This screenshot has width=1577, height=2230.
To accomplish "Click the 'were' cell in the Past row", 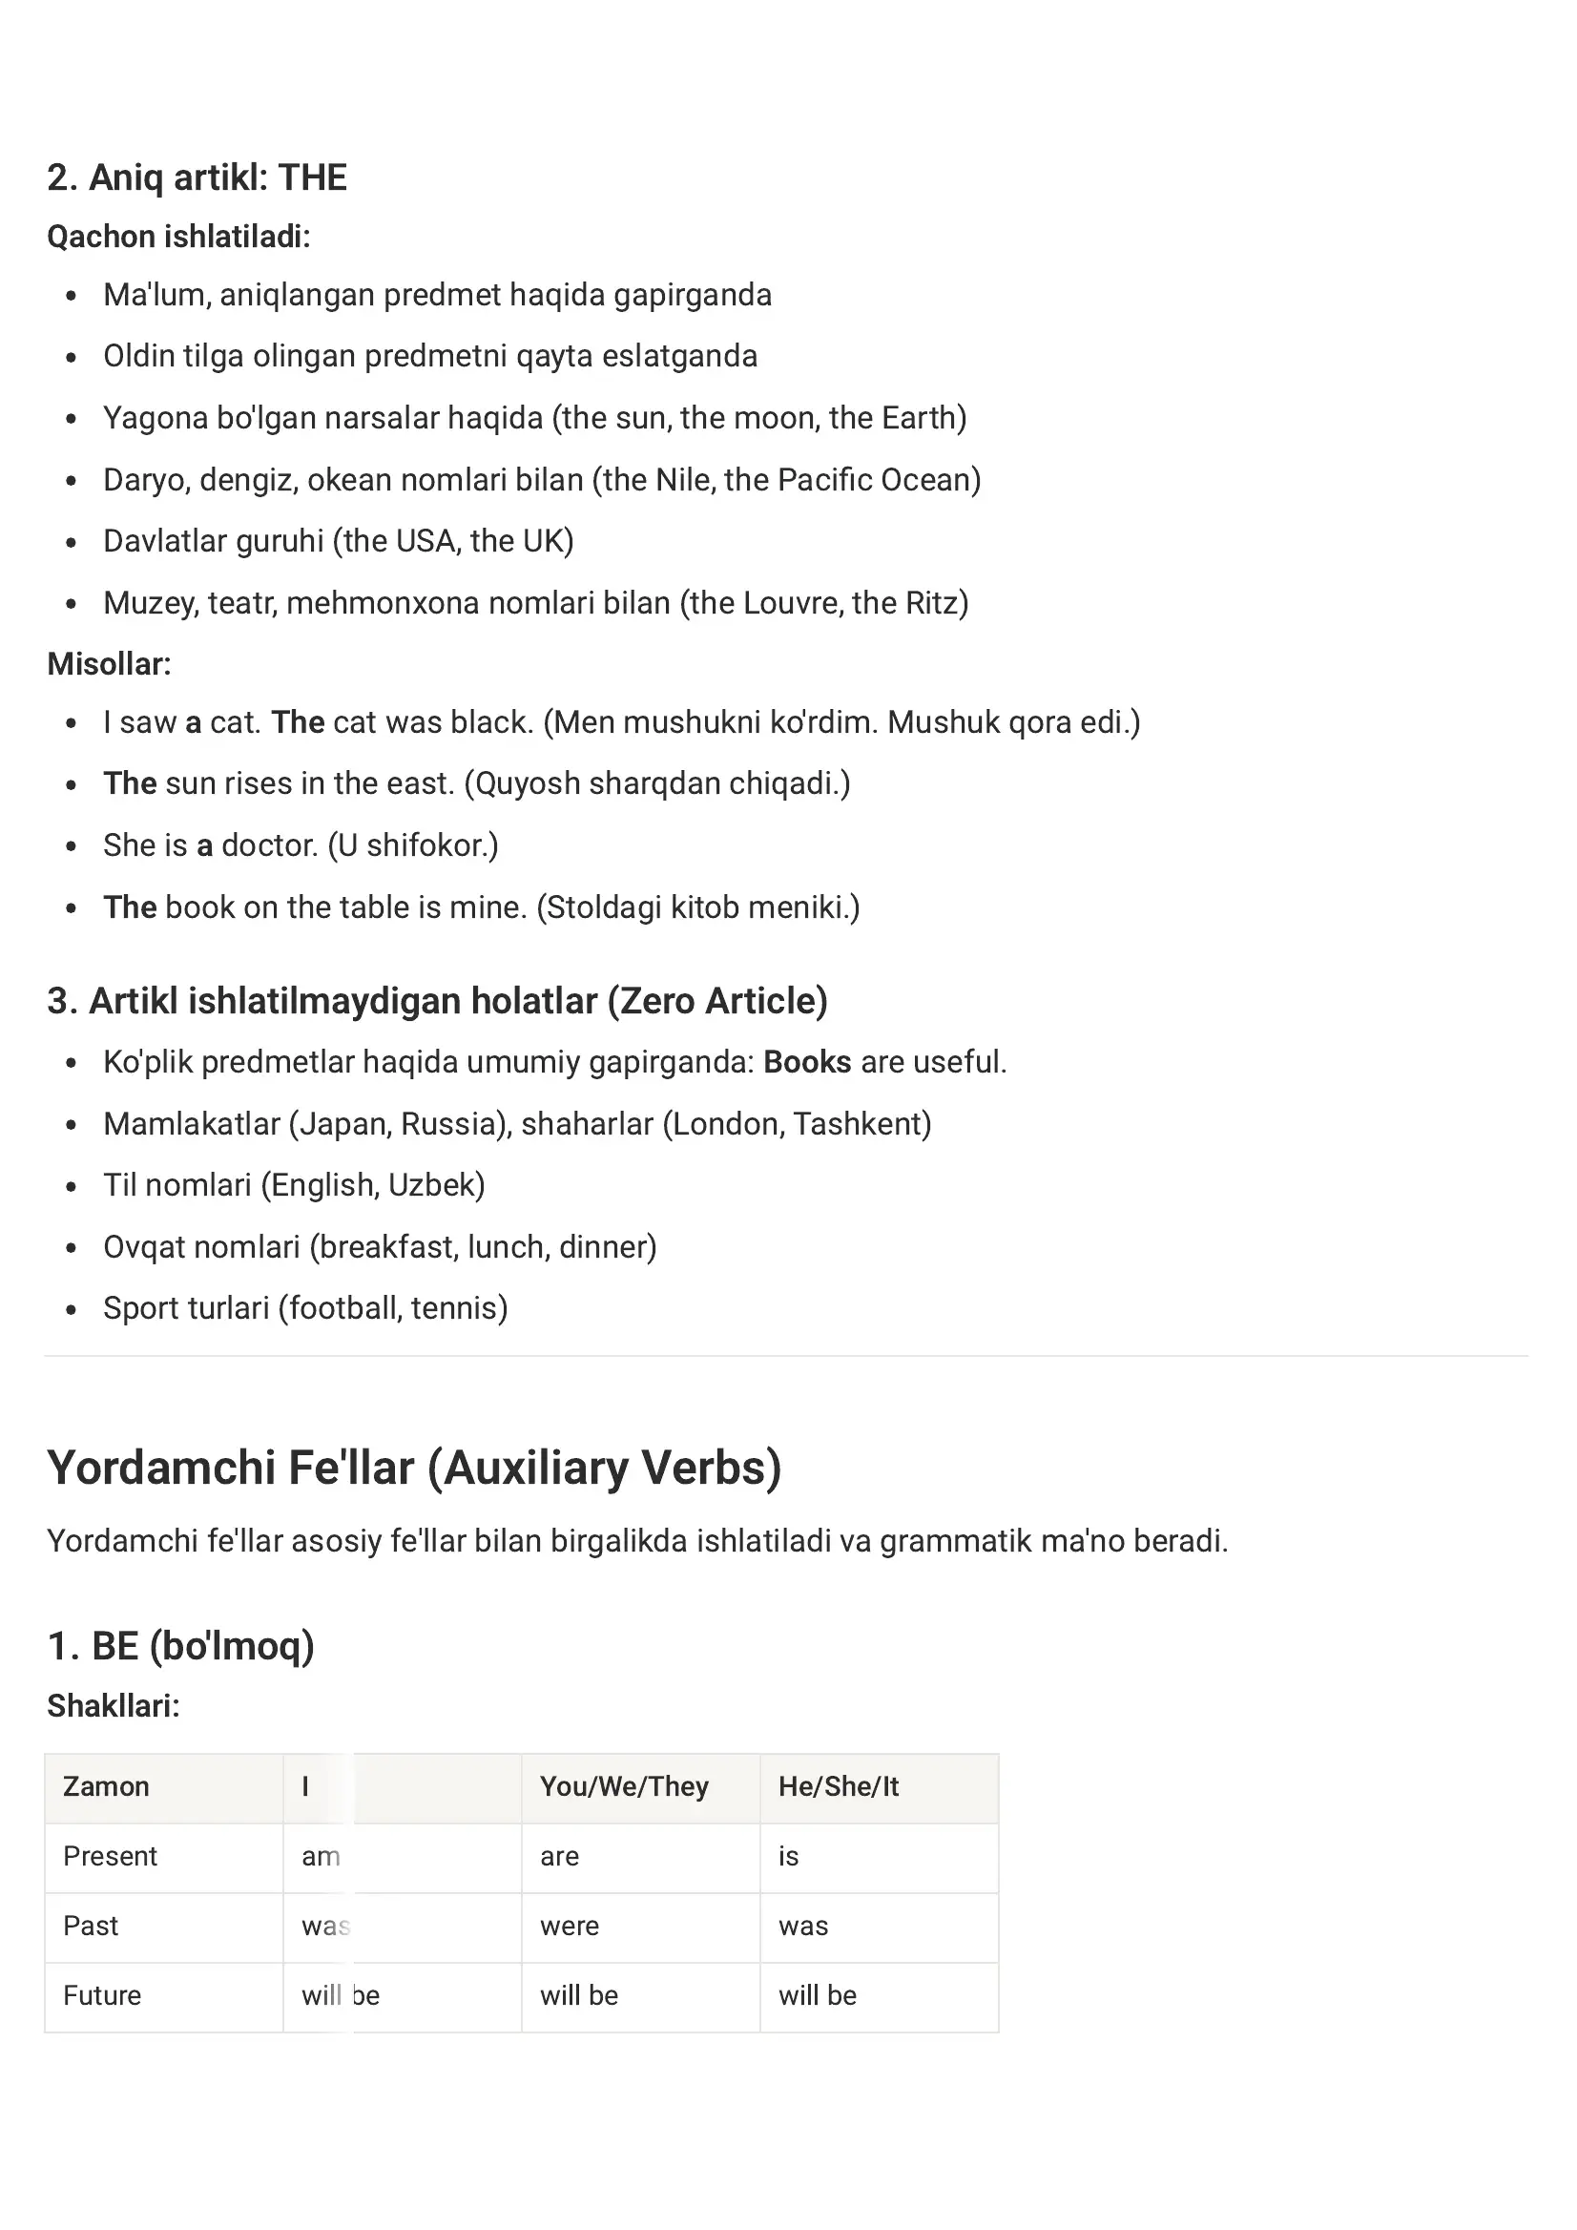I will [x=641, y=1927].
